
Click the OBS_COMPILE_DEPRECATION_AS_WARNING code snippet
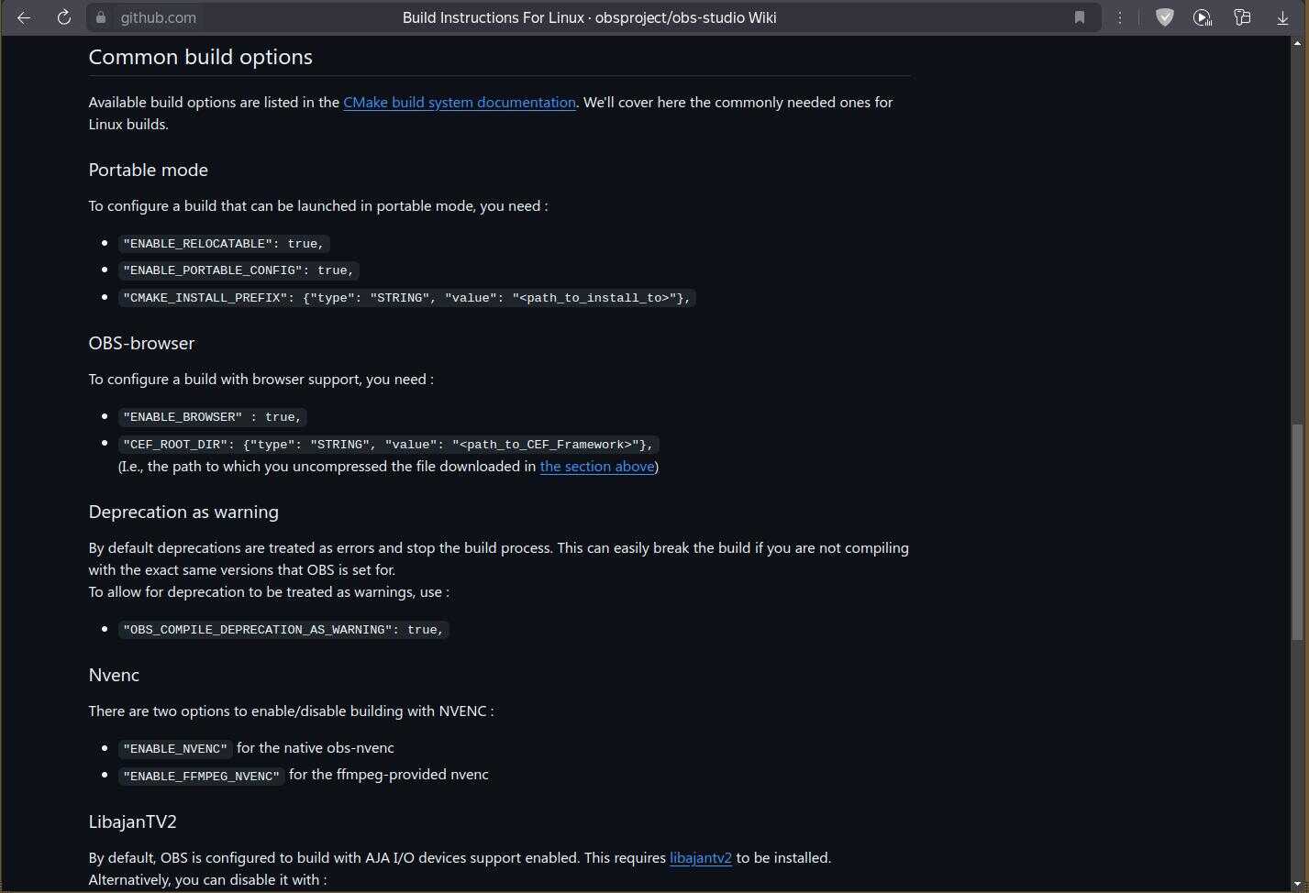click(x=283, y=630)
